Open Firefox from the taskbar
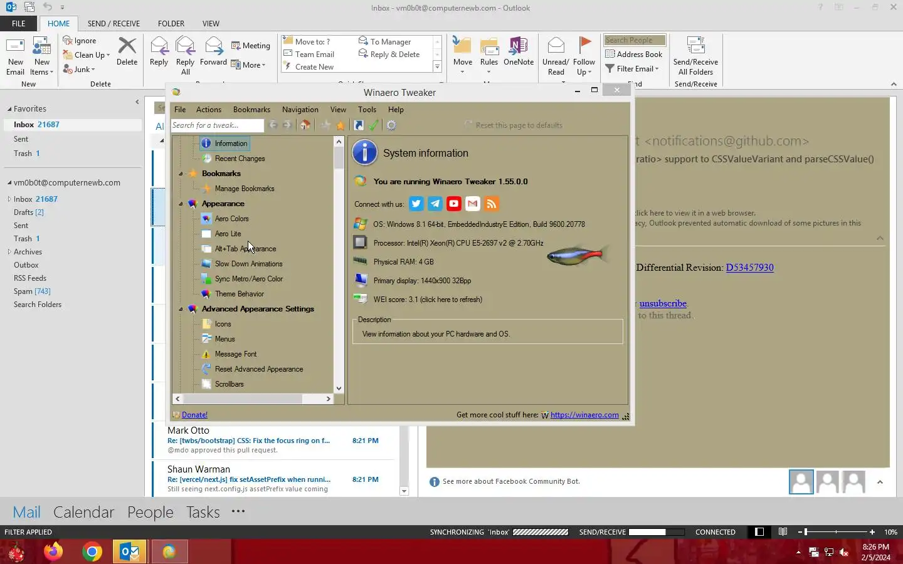The height and width of the screenshot is (564, 903). pyautogui.click(x=53, y=551)
